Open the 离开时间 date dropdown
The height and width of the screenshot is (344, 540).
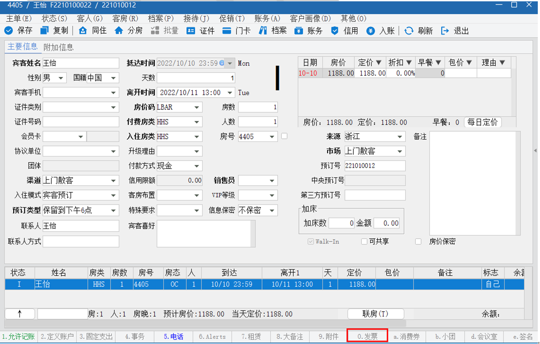[230, 92]
